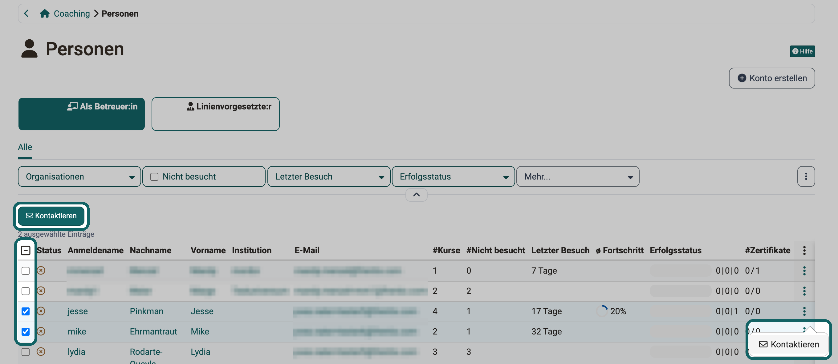Uncheck the mike row checkbox

25,331
